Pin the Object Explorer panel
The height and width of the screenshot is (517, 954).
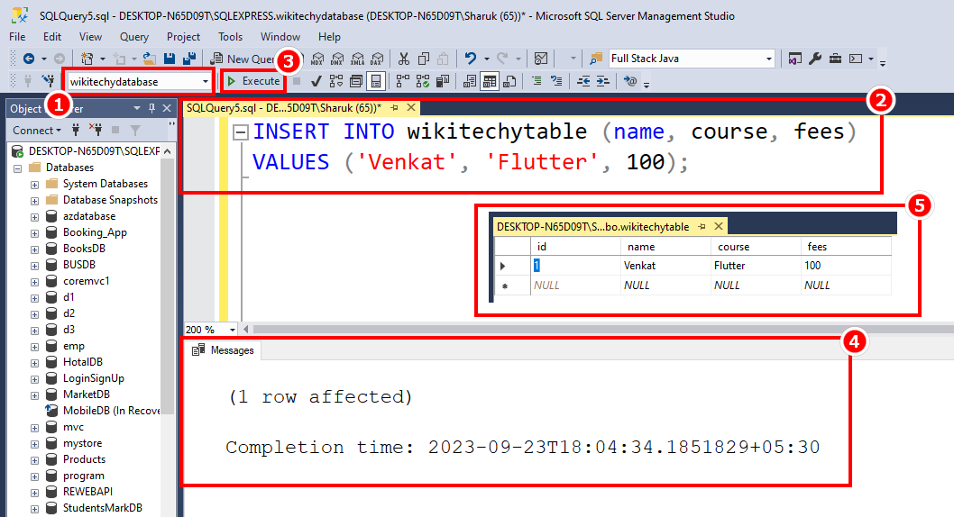click(151, 109)
